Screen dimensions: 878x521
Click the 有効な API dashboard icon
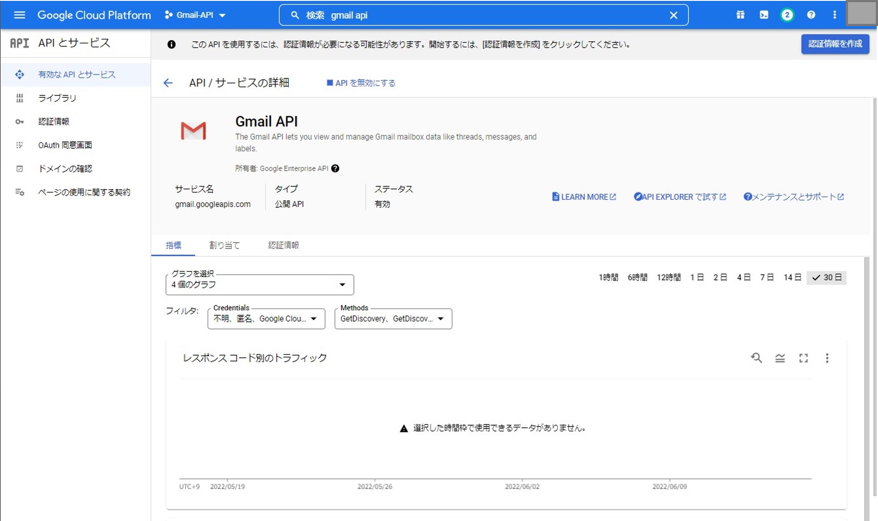point(20,75)
